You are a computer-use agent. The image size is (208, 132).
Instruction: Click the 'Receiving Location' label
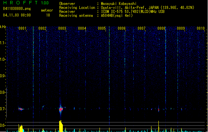point(77,8)
